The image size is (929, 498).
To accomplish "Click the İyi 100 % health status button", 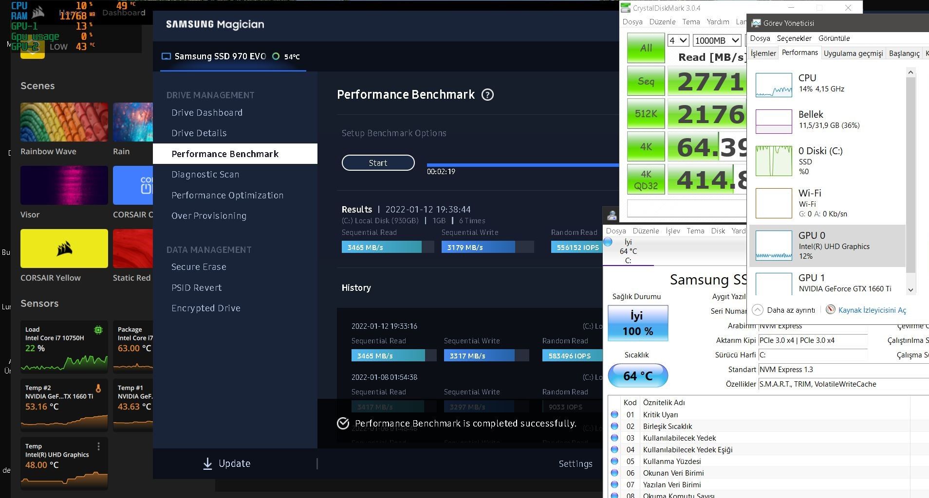I will point(638,323).
